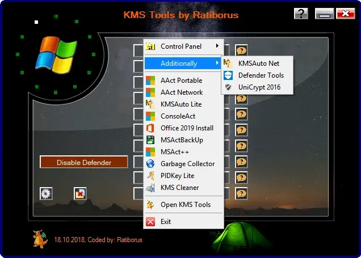Close the KMS Tools window
The height and width of the screenshot is (258, 361).
tap(346, 14)
